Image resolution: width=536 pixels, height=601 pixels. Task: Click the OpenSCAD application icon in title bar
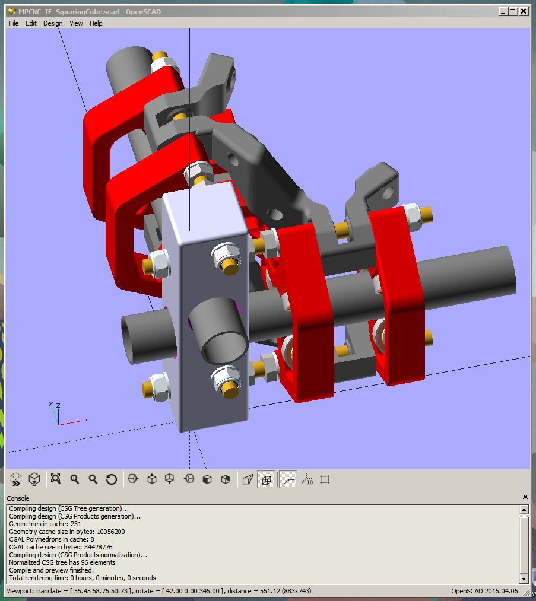click(12, 11)
